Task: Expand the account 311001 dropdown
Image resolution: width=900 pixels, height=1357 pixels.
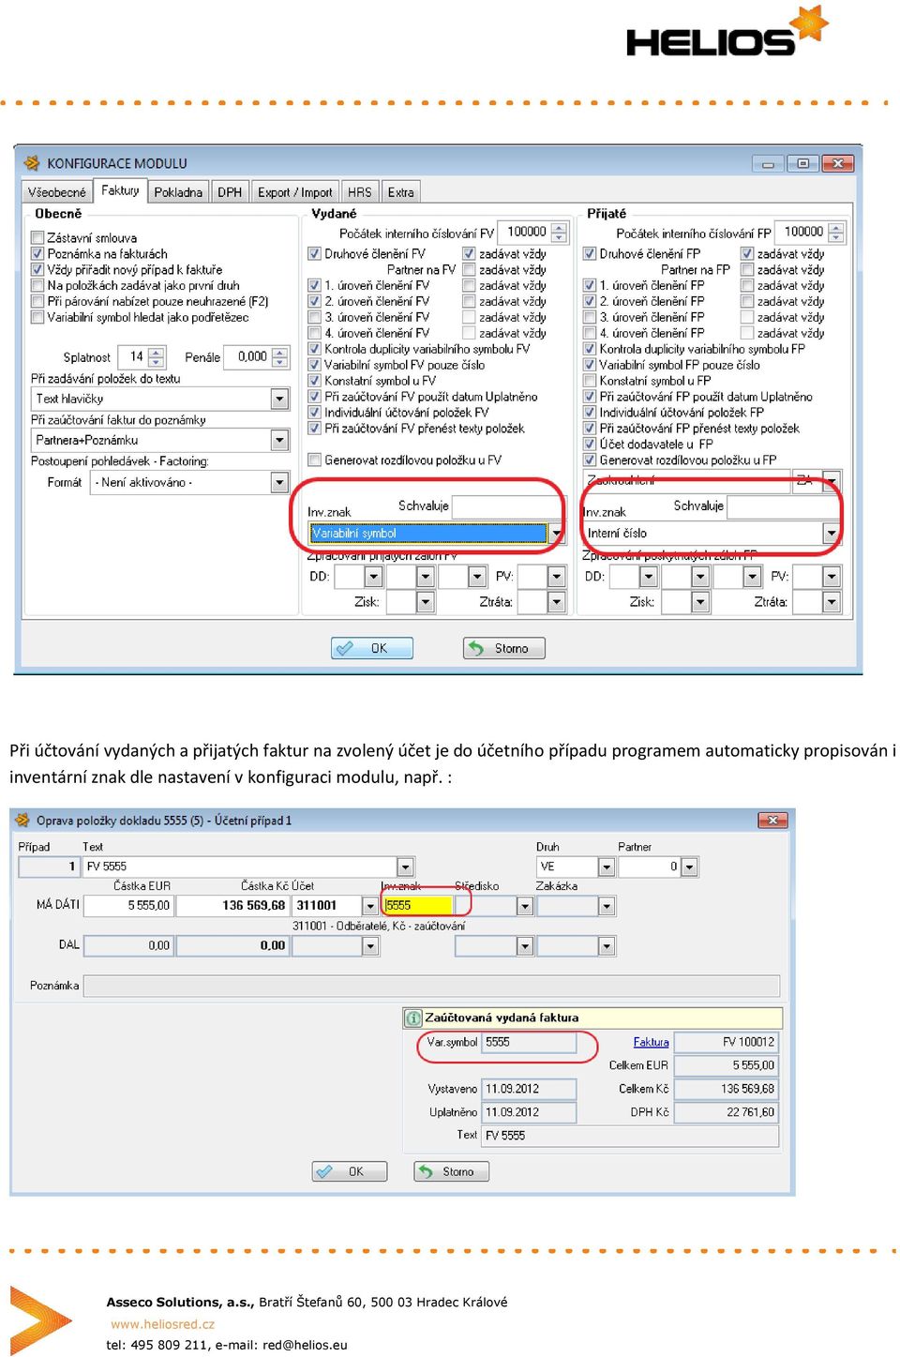Action: click(370, 906)
